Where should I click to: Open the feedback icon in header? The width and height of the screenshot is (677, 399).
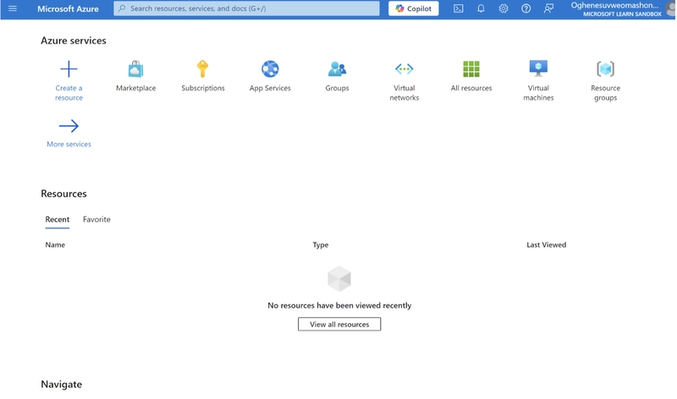(x=548, y=8)
